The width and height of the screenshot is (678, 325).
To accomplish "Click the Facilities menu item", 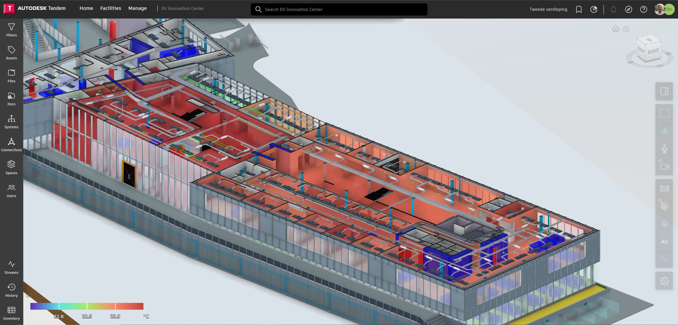I will [x=110, y=8].
